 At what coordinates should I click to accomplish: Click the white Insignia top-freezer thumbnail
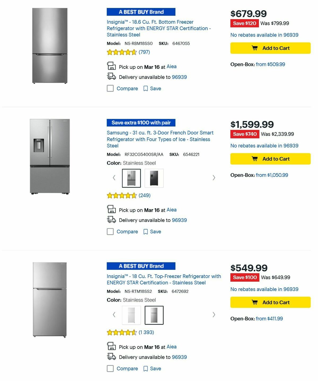[131, 315]
